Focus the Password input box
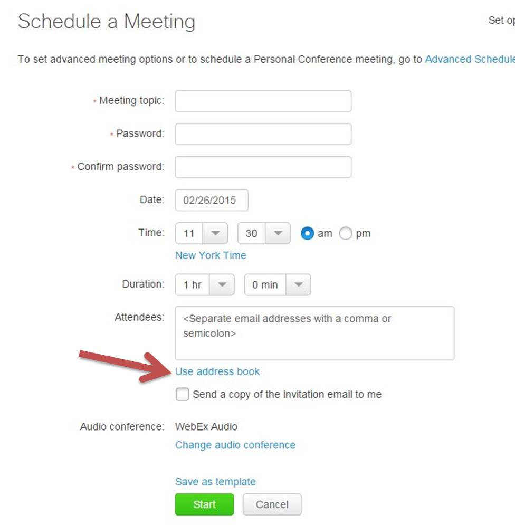Screen dimensions: 515x525 (x=263, y=134)
